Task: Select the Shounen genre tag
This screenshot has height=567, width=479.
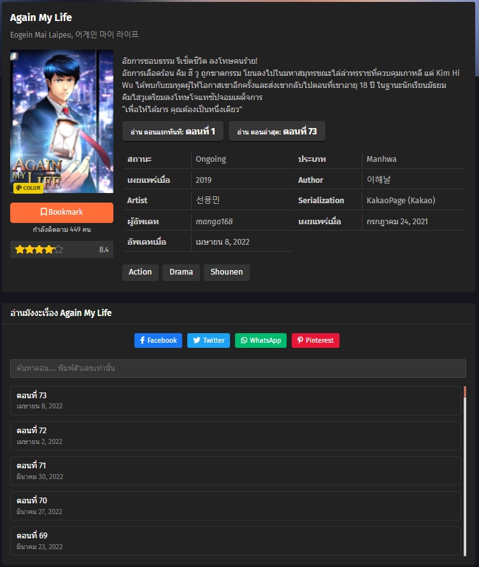Action: 226,272
